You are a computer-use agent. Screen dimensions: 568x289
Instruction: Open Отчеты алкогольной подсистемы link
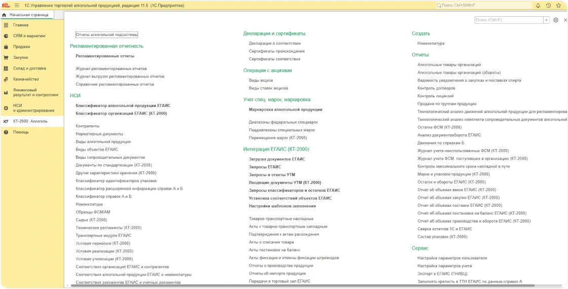click(x=107, y=35)
